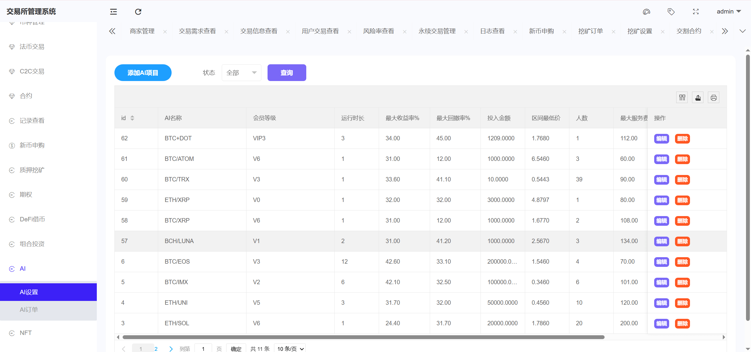Expand the admin user menu
The image size is (751, 352).
(729, 11)
